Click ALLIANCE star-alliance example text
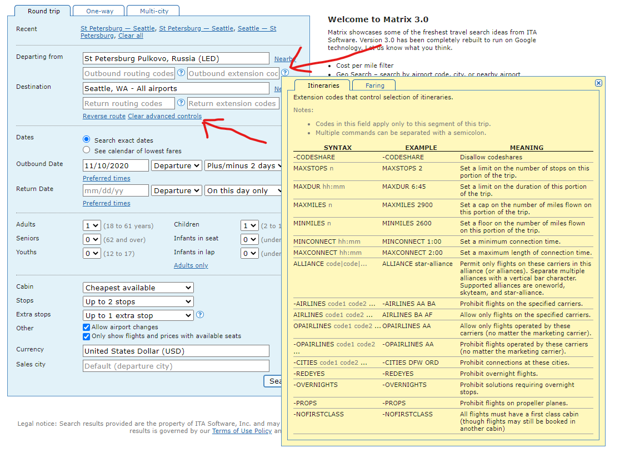Screen dimensions: 620x458 coord(417,264)
